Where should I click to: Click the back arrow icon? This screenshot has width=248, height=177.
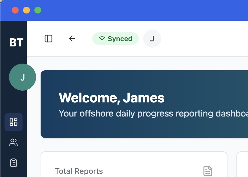(72, 39)
